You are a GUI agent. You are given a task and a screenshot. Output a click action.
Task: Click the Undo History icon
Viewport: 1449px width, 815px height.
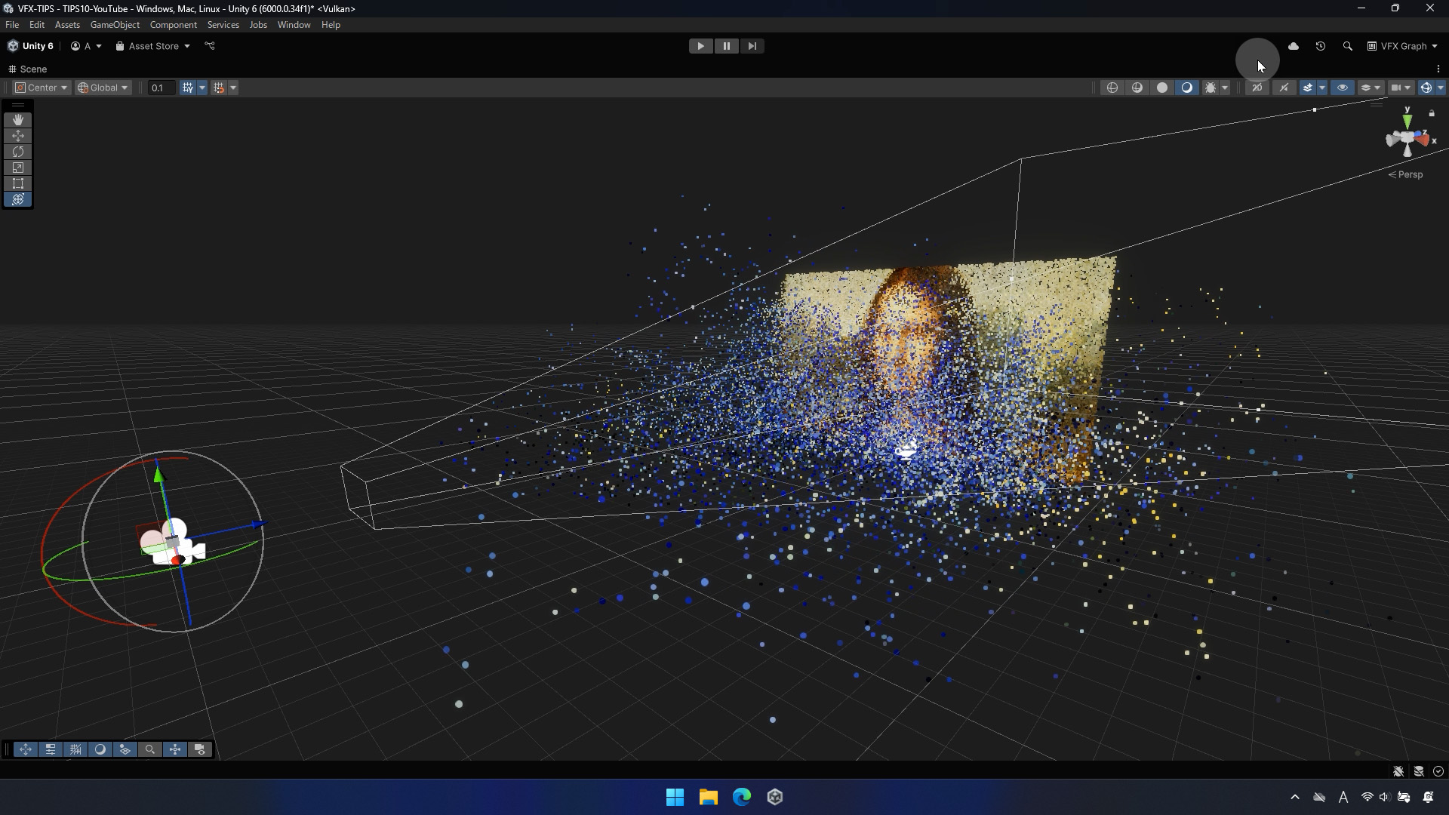pyautogui.click(x=1320, y=46)
